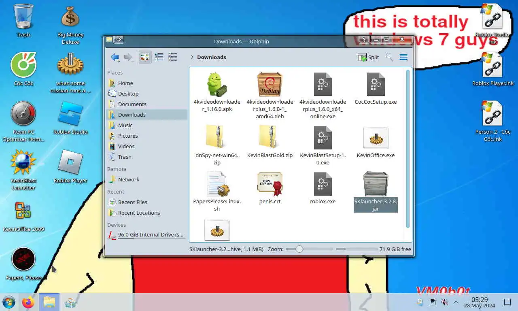Screen dimensions: 518x311
Task: Click the 71.9 GiB free space bar
Action: coord(357,249)
